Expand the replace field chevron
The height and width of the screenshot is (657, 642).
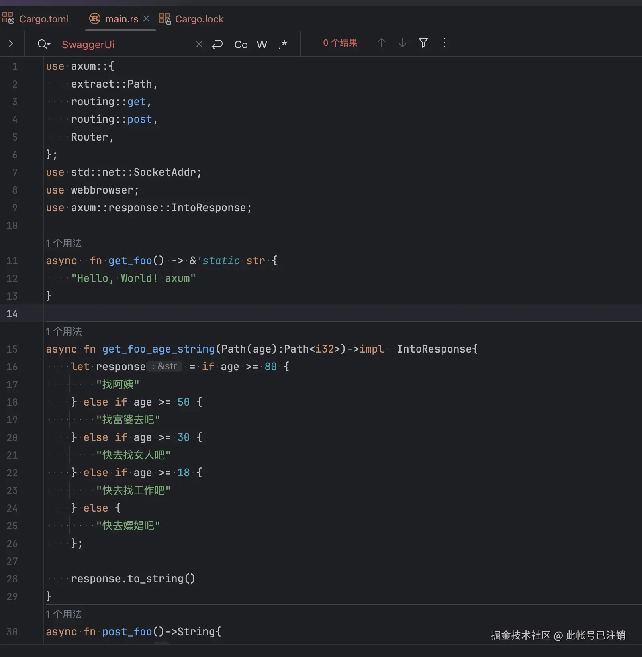(11, 43)
